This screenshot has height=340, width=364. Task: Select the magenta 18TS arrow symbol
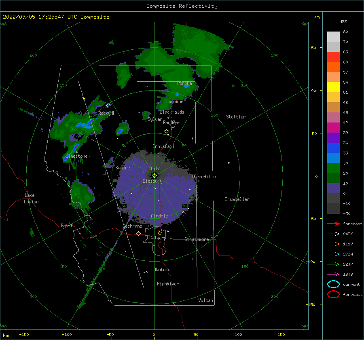point(333,275)
